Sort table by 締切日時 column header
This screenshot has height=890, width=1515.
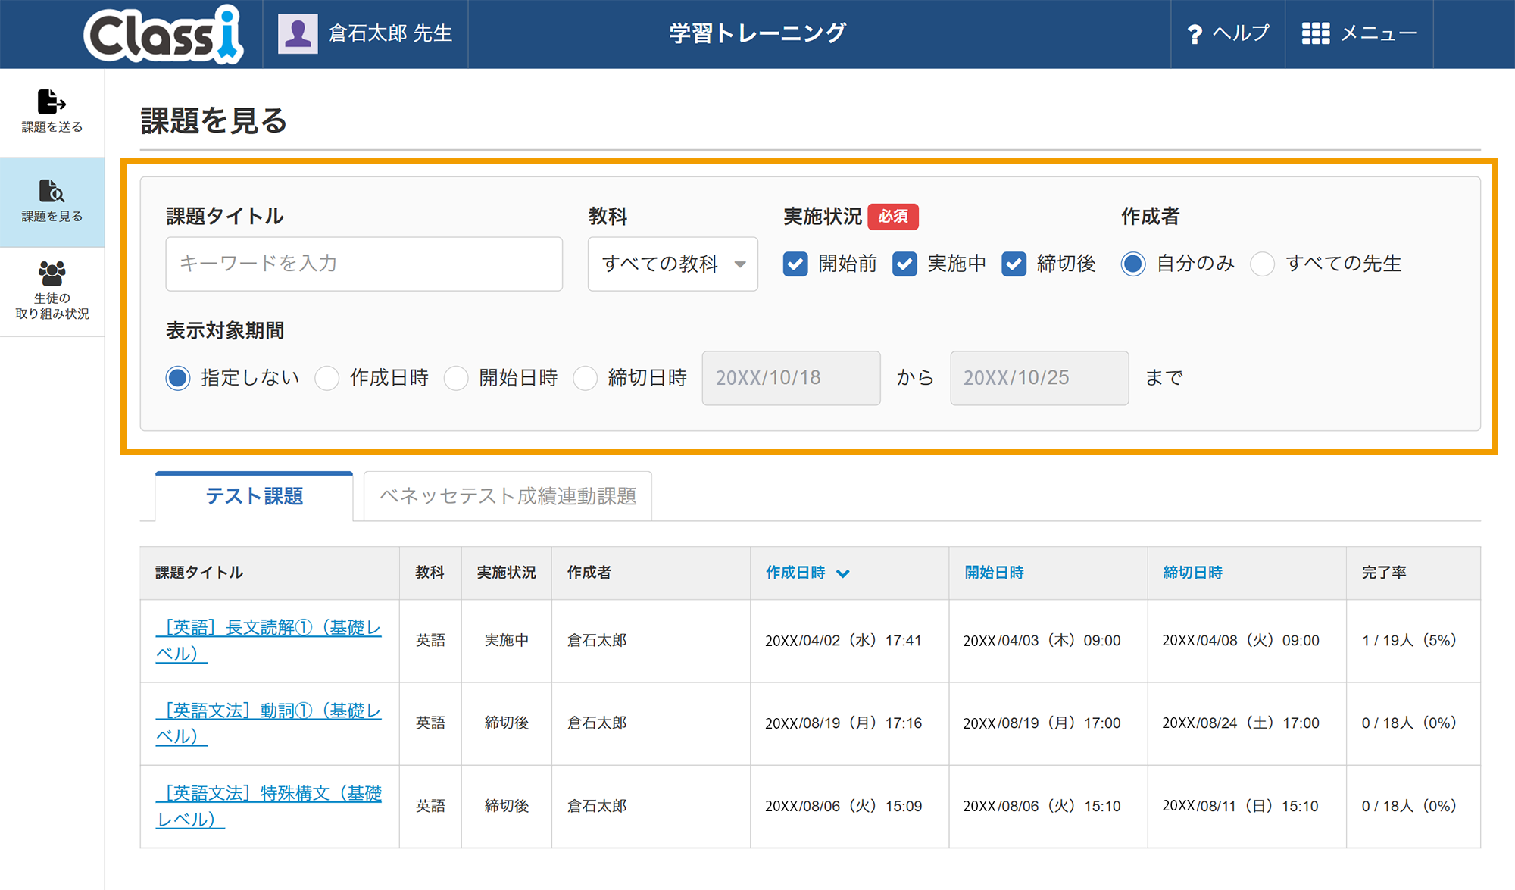tap(1192, 573)
